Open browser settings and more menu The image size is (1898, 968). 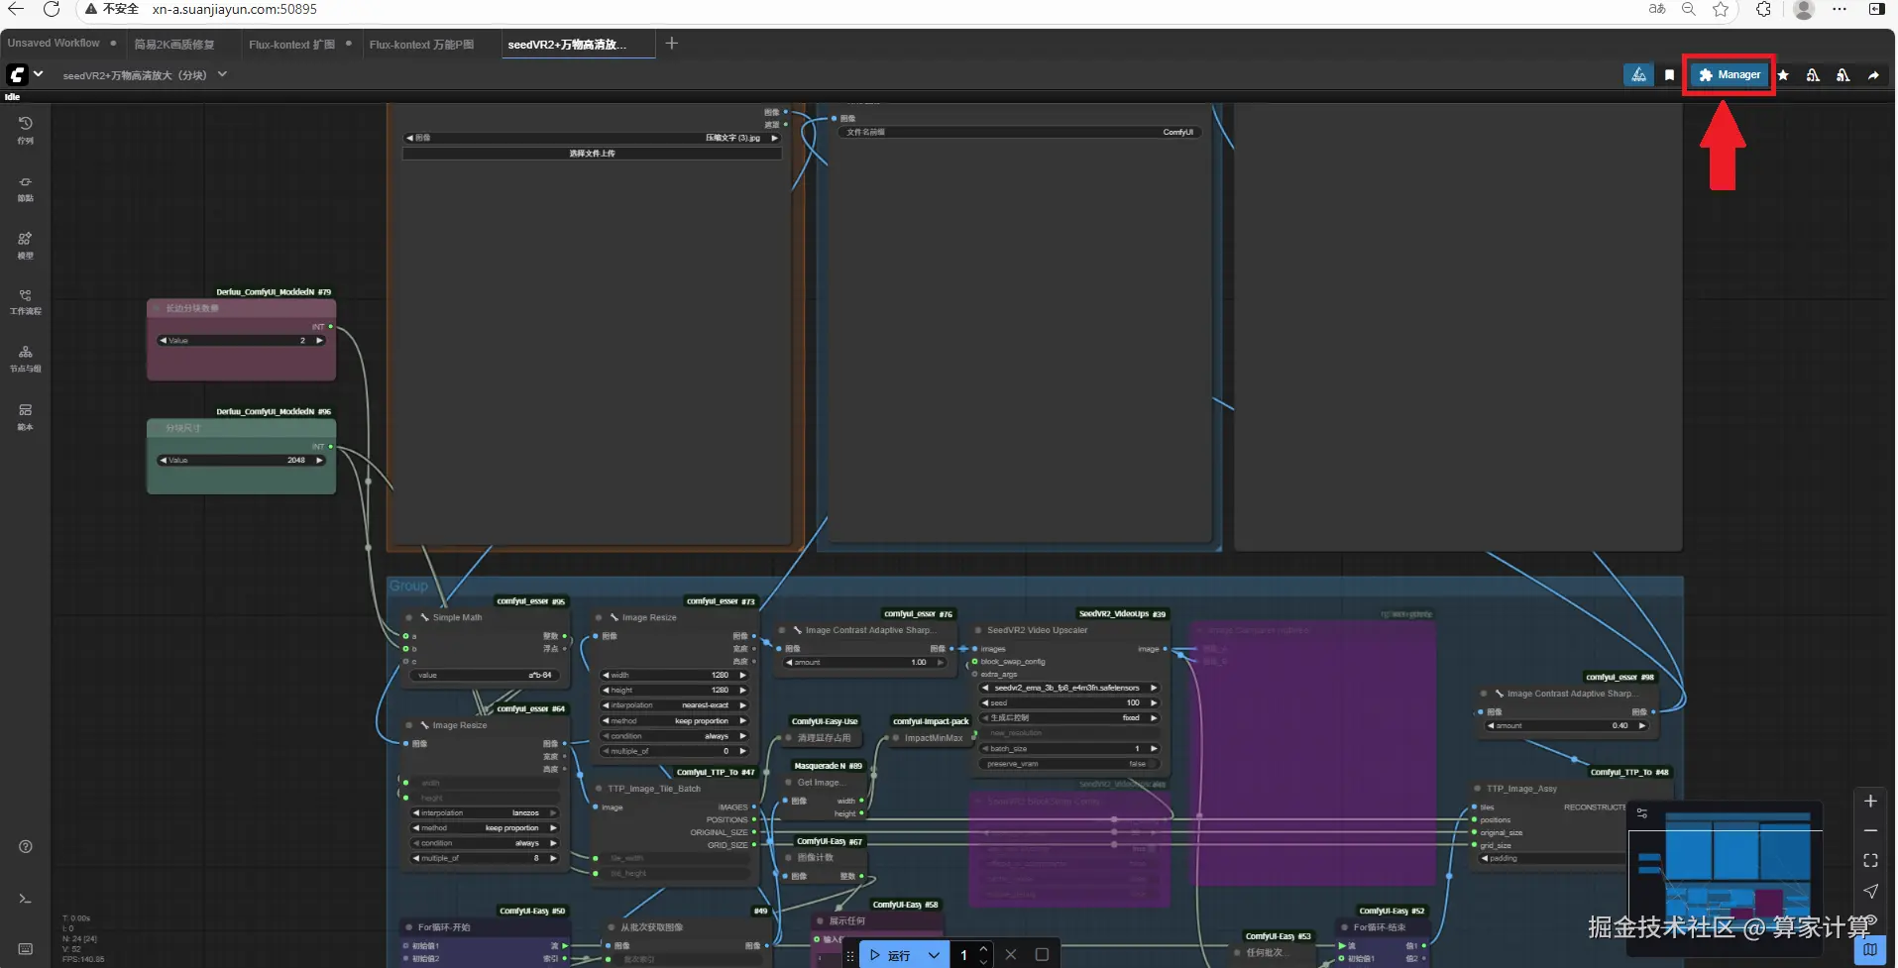1840,10
